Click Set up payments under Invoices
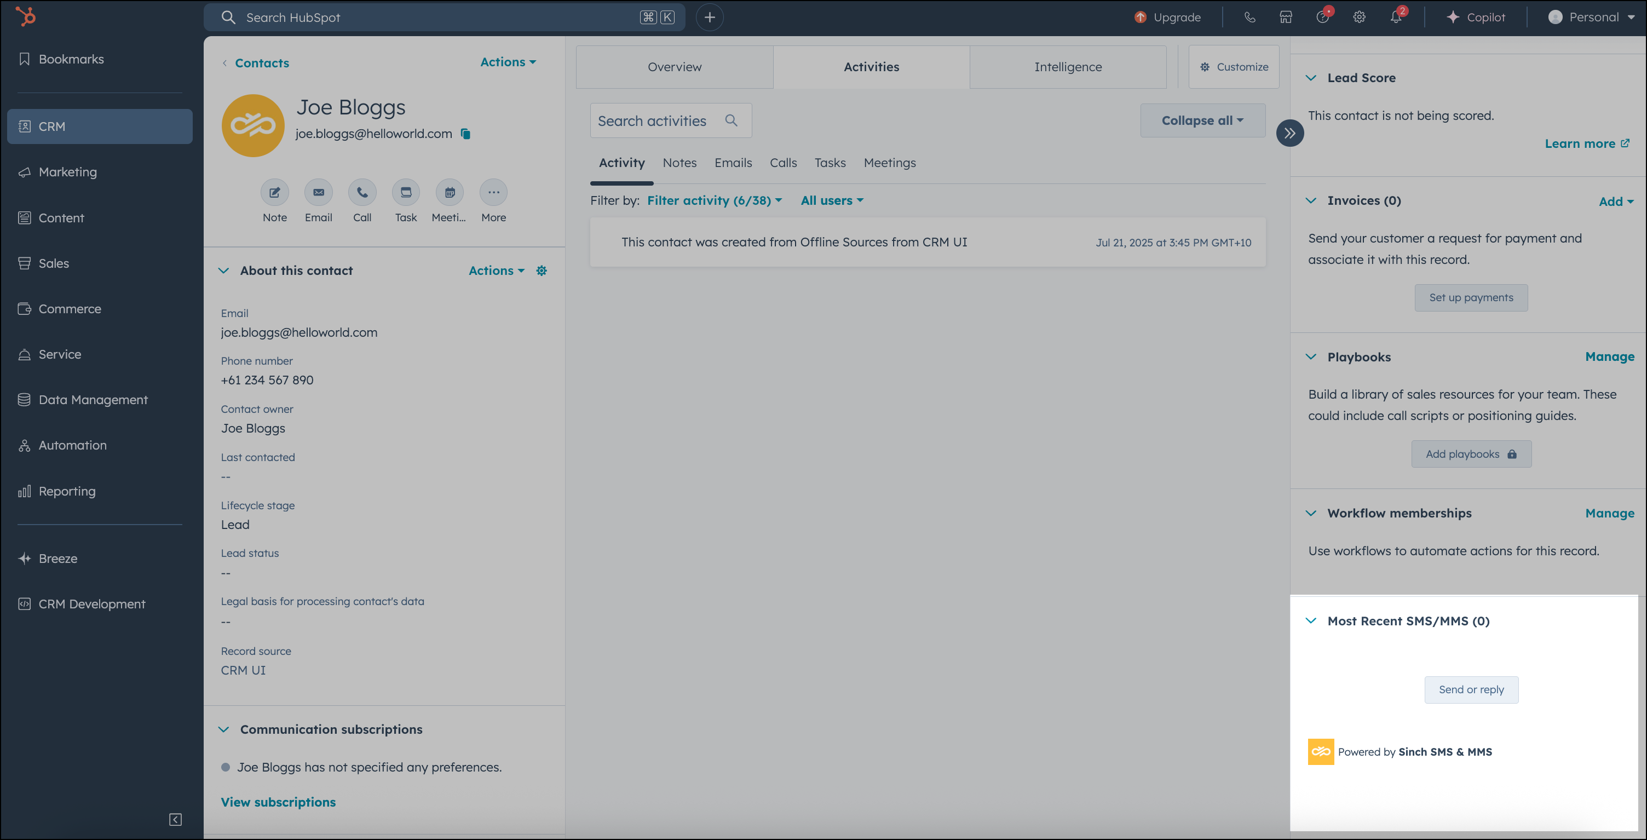 coord(1471,297)
